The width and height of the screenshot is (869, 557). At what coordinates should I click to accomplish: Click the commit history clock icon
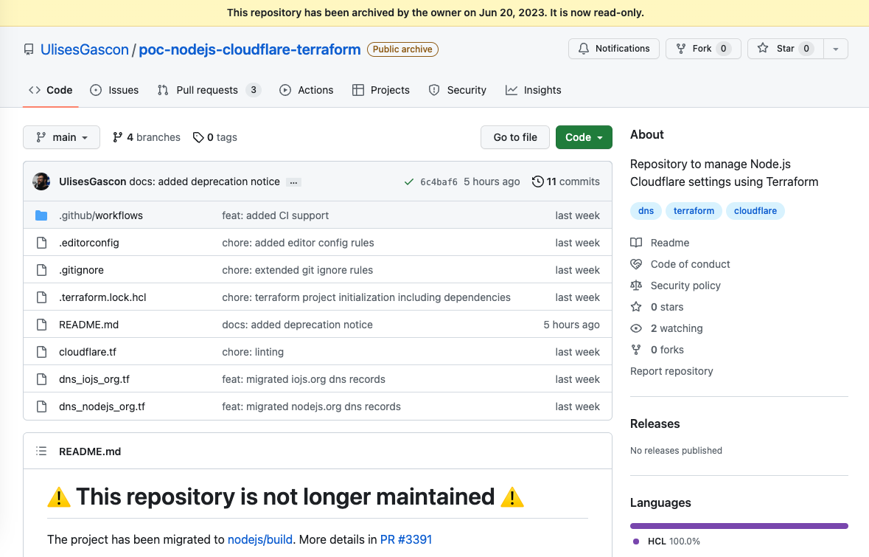click(537, 181)
